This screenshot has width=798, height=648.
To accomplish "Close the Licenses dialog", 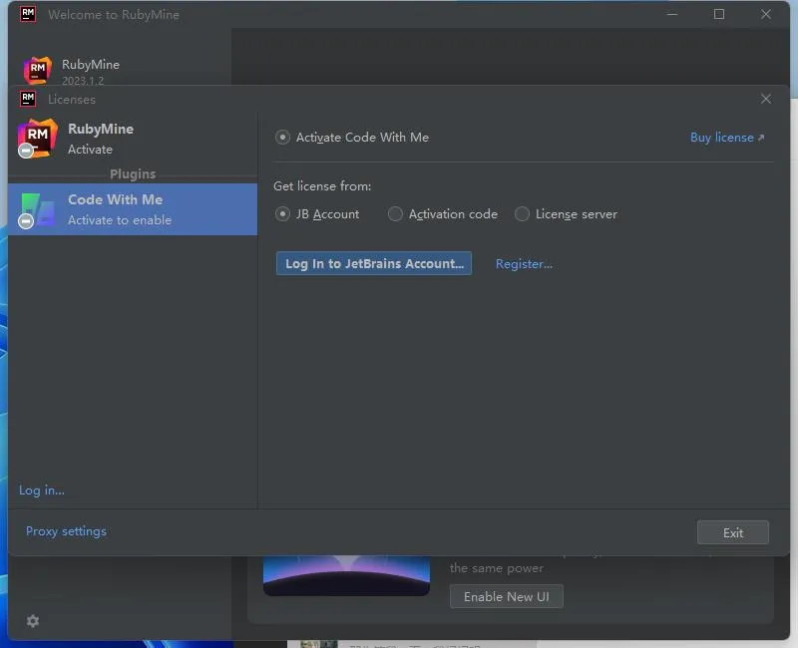I will click(x=766, y=99).
